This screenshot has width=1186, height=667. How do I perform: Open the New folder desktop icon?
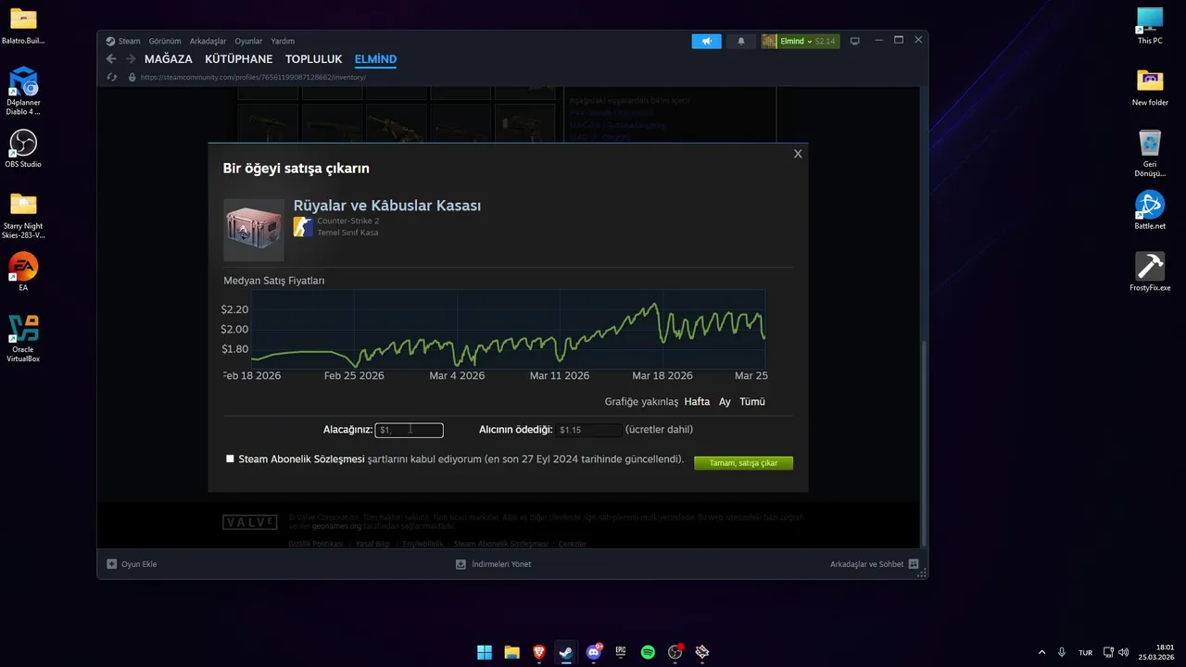pyautogui.click(x=1150, y=87)
